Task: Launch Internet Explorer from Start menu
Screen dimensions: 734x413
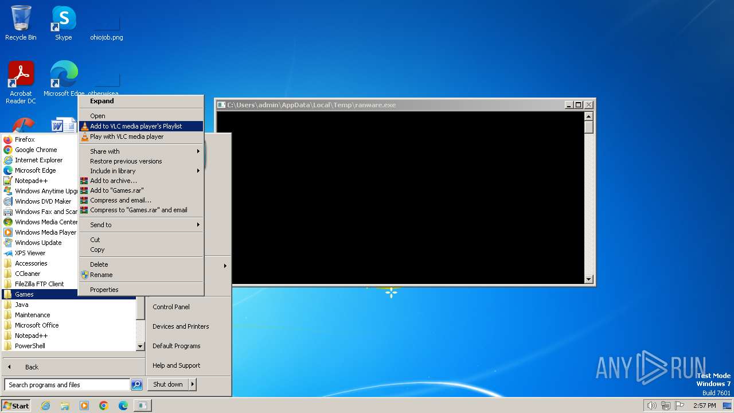Action: pos(38,160)
